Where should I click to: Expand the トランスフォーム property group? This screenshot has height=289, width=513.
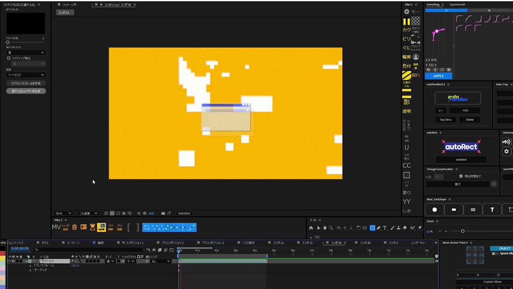point(30,265)
